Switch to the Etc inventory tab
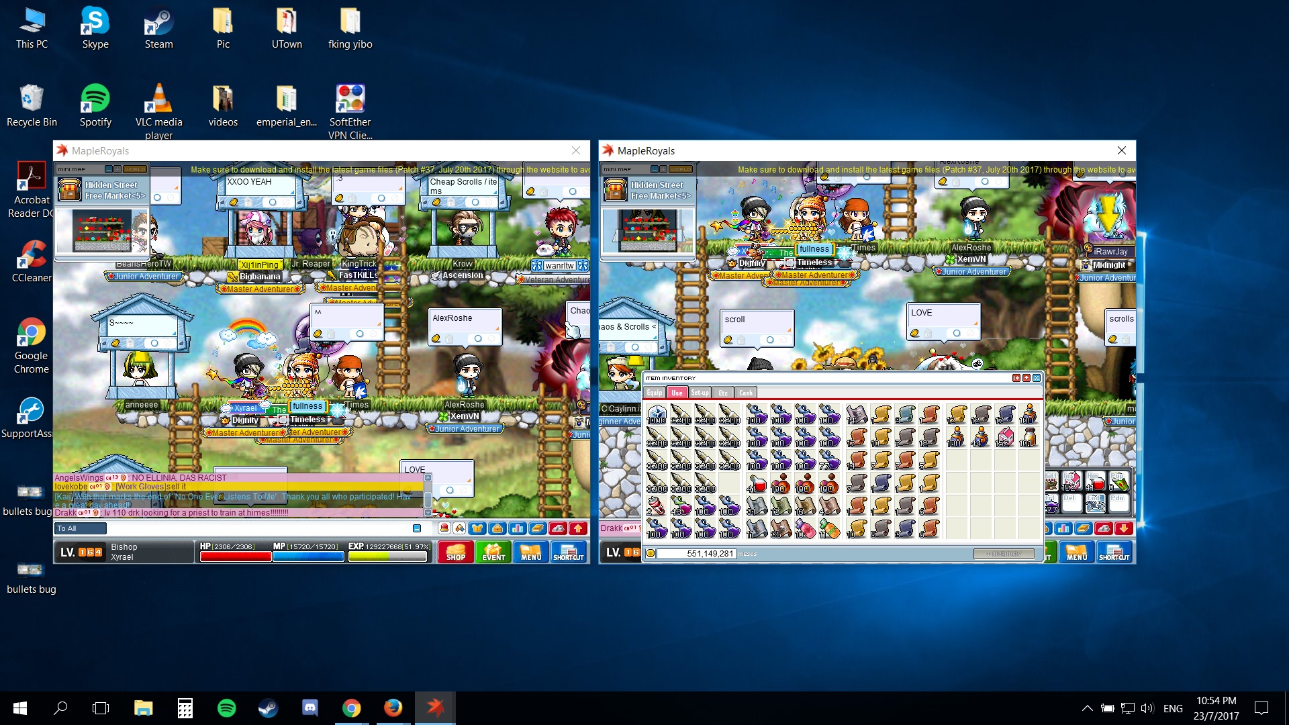This screenshot has height=725, width=1289. (x=723, y=393)
